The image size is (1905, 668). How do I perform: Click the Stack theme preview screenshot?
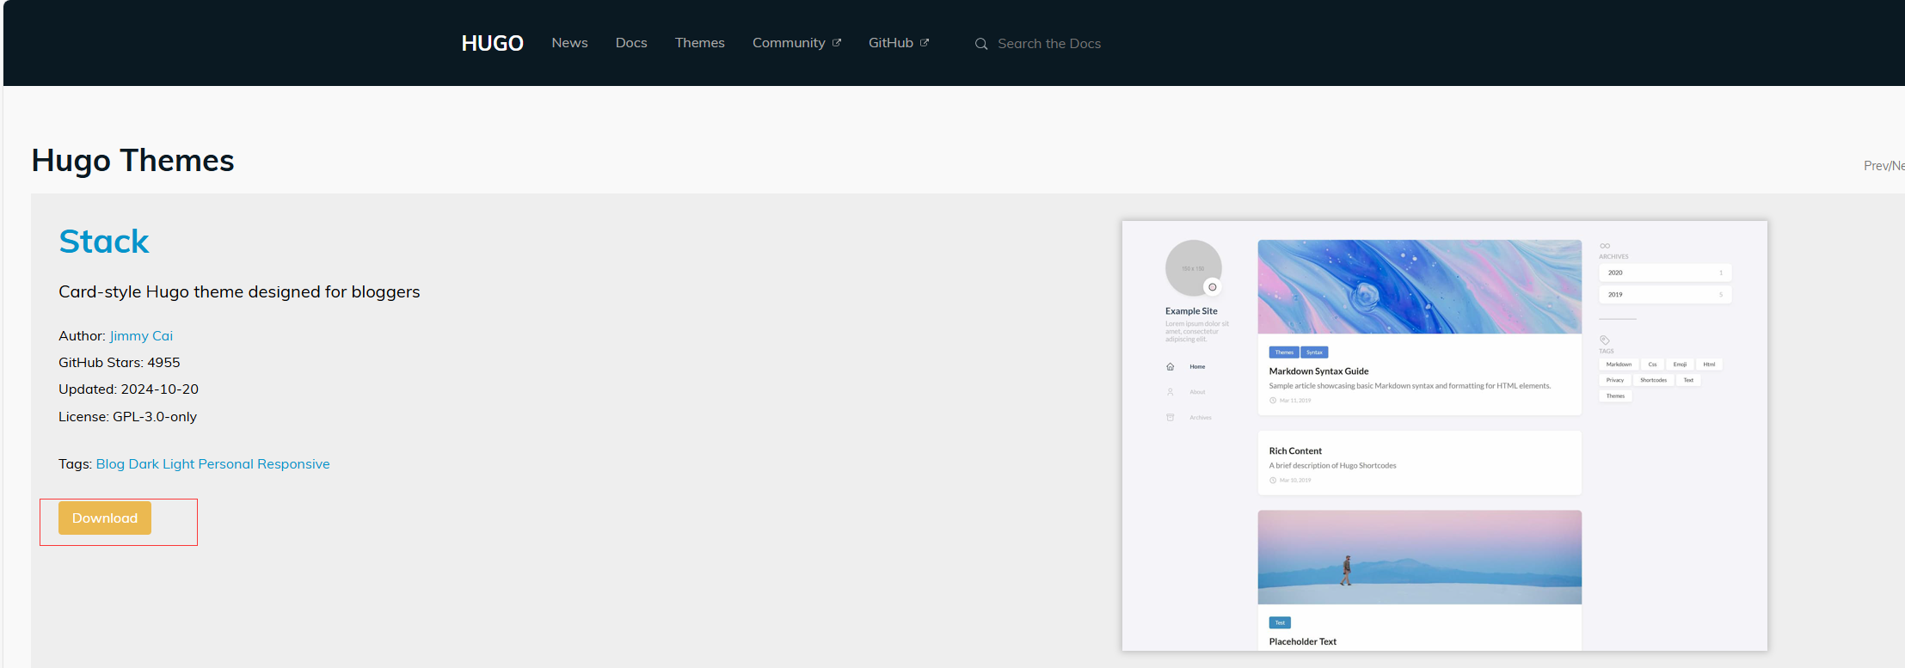pyautogui.click(x=1444, y=435)
